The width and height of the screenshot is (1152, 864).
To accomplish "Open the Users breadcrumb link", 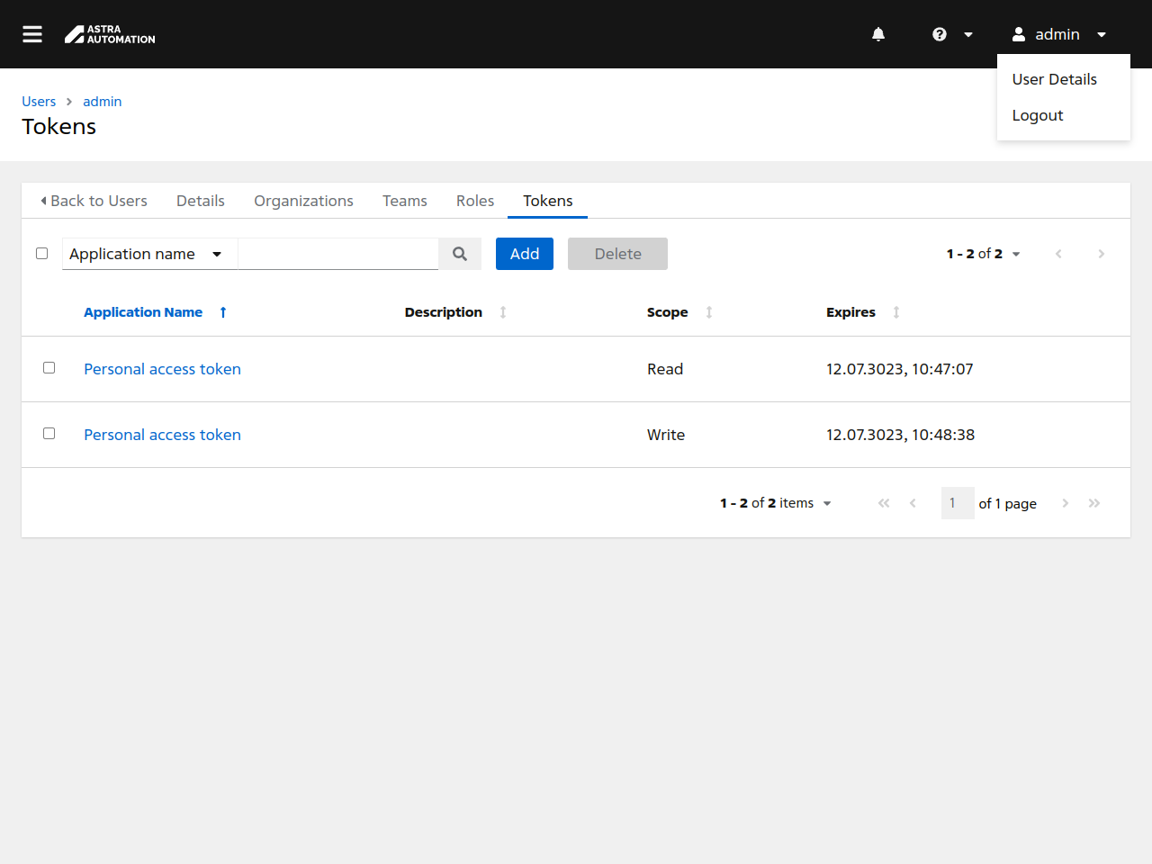I will (x=39, y=102).
